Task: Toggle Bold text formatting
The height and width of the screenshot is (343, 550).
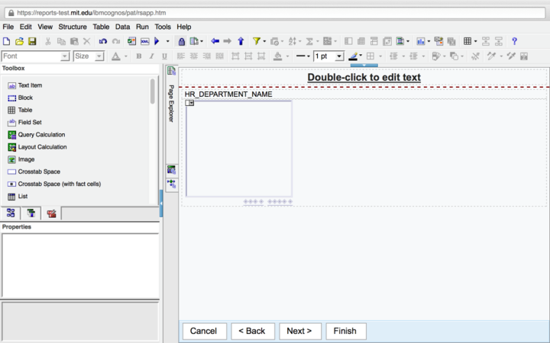Action: (139, 56)
